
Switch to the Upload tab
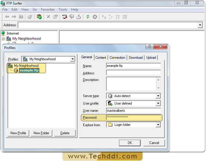pos(151,58)
